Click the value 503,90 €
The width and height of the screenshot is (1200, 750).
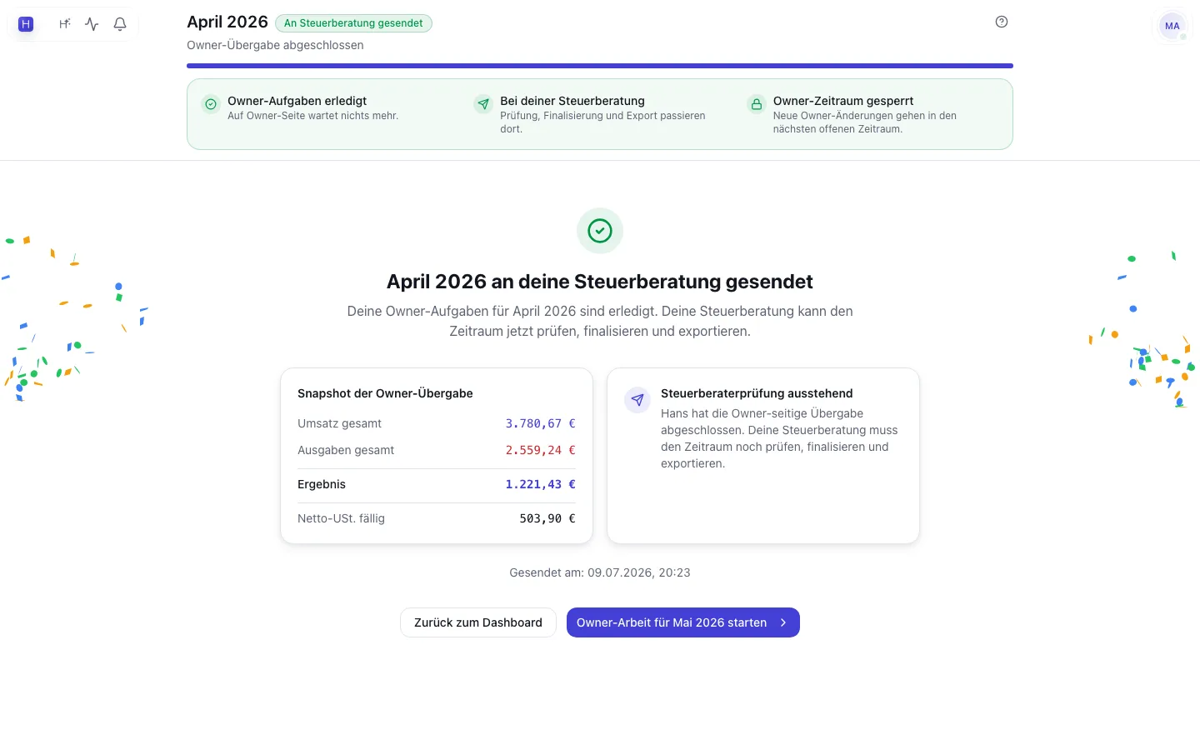click(x=547, y=518)
